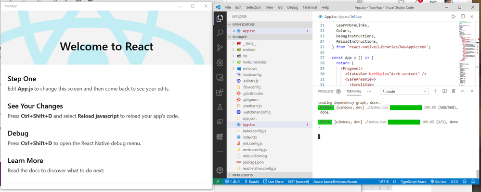Viewport: 481px width, 192px height.
Task: Show additional views via activity bar ellipsis
Action: (220, 151)
